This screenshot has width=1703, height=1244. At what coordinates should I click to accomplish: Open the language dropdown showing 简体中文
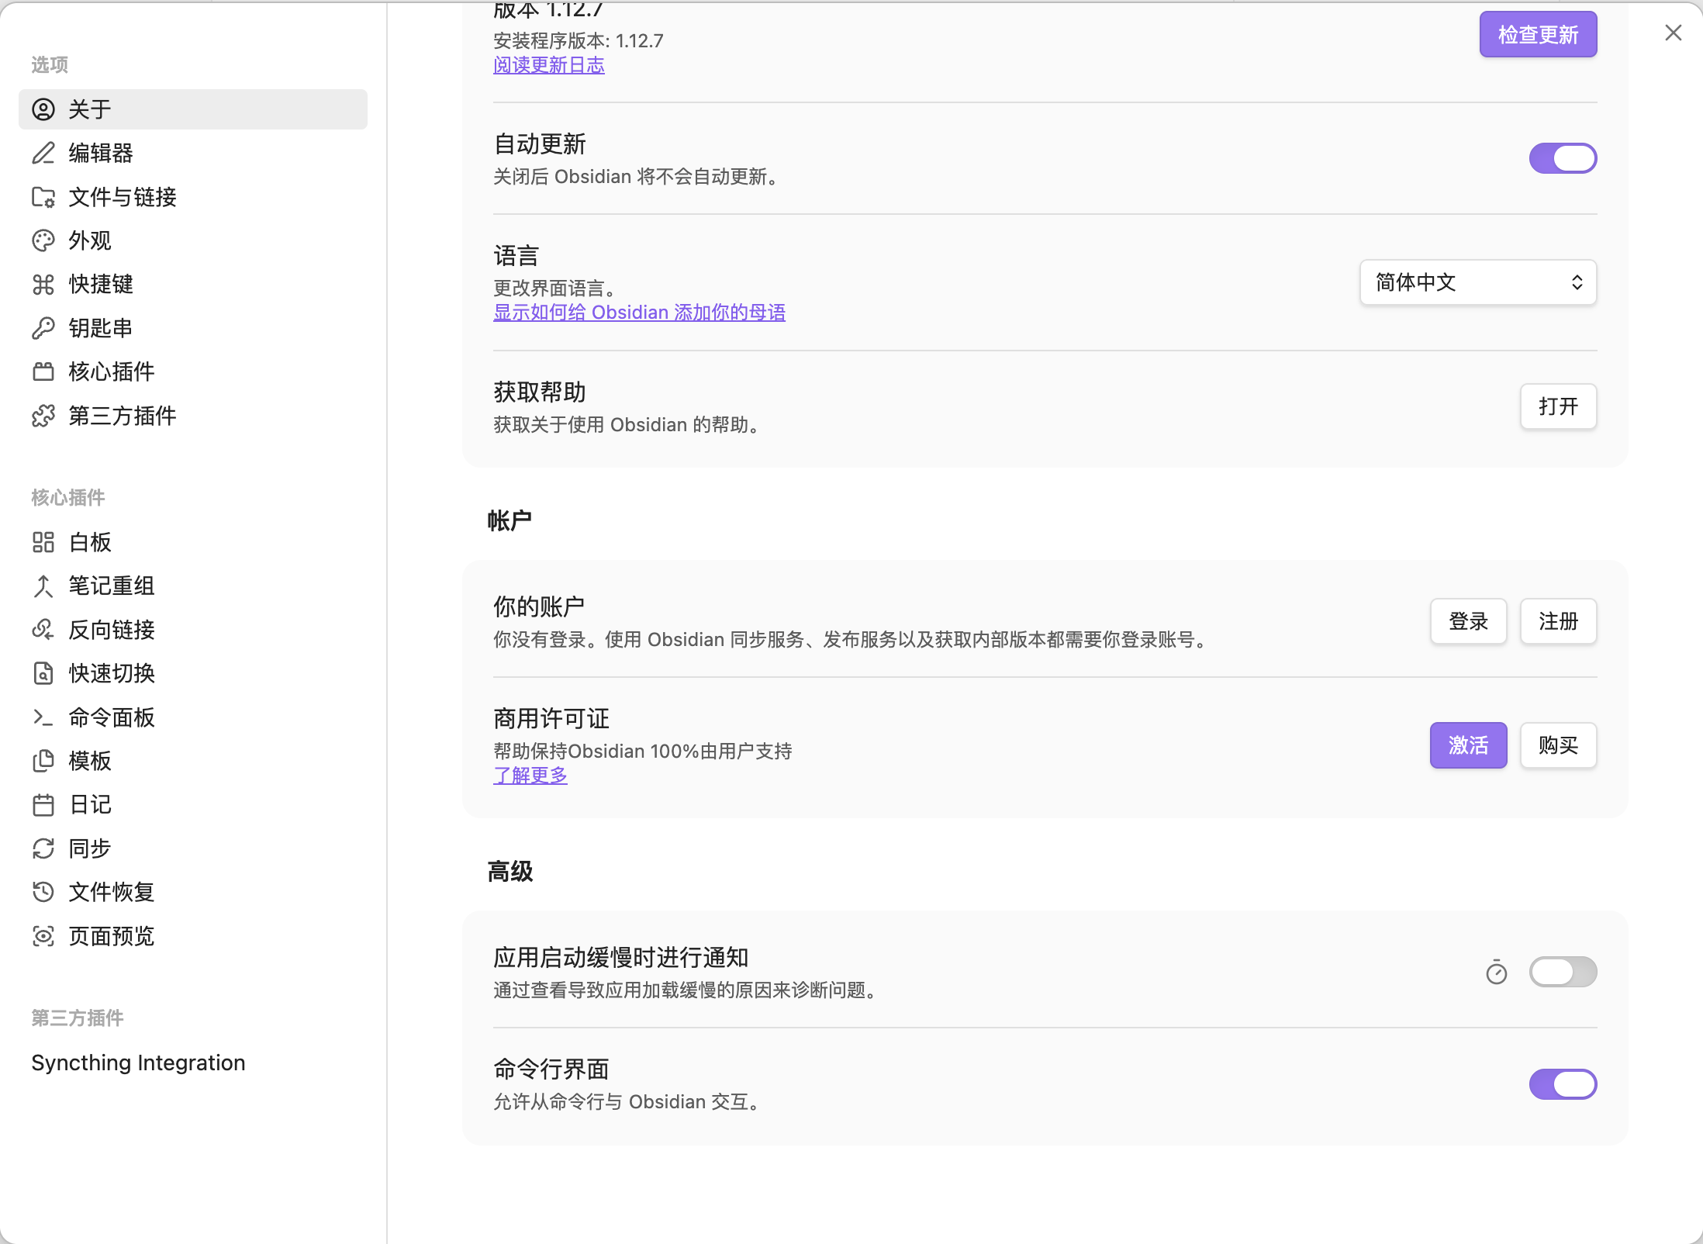1477,282
